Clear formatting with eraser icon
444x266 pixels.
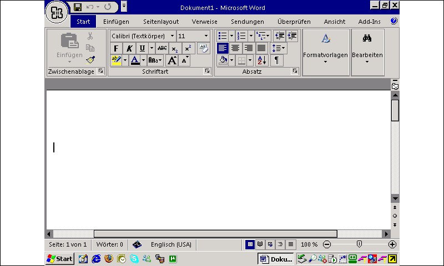[203, 48]
